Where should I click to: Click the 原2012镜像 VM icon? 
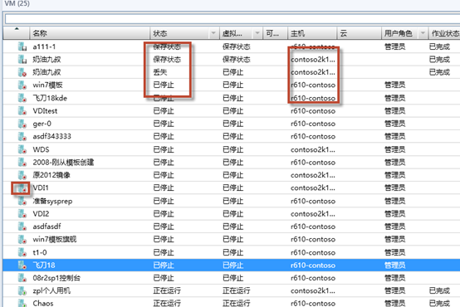[x=22, y=175]
